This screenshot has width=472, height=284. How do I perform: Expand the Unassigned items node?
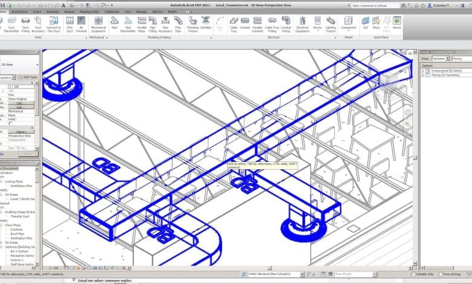click(422, 71)
